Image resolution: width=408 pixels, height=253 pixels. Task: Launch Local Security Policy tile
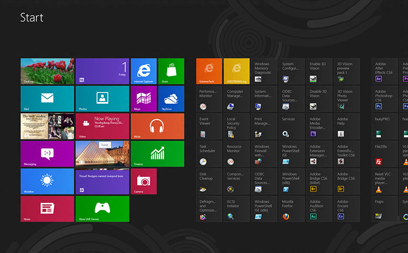tap(237, 126)
